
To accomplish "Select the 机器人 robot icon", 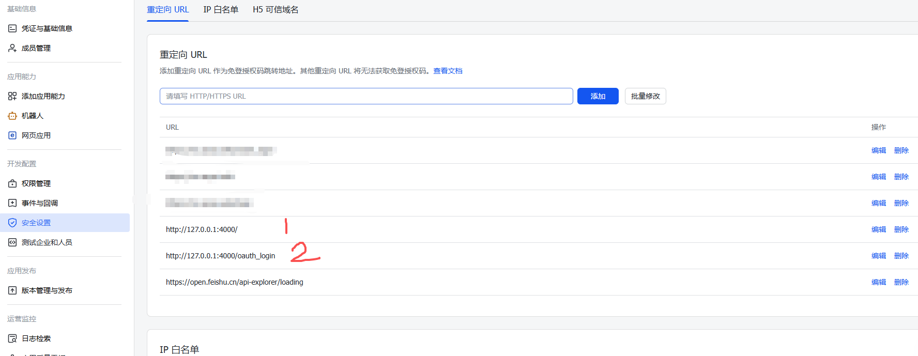I will tap(12, 116).
